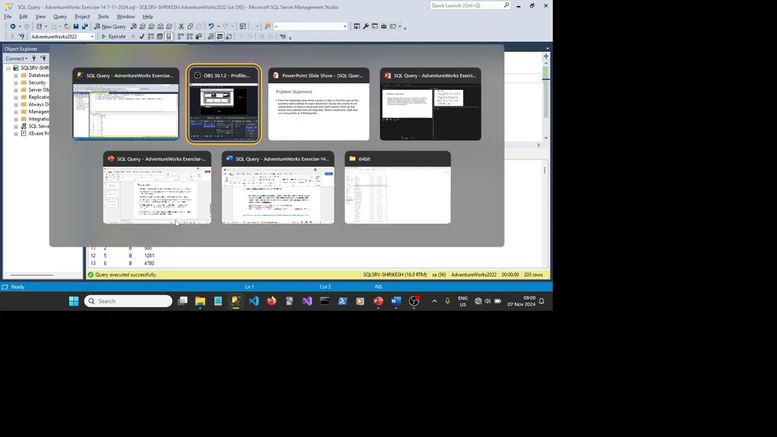Click the Save file icon in toolbar
Screen dimensions: 777x437
pos(76,27)
